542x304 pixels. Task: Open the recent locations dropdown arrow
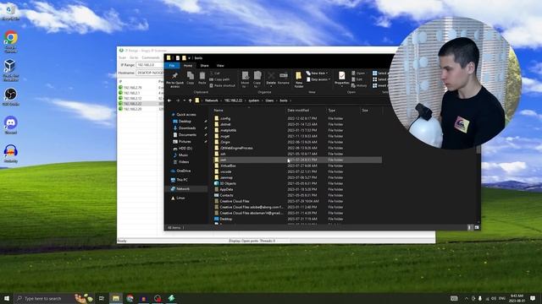click(185, 100)
